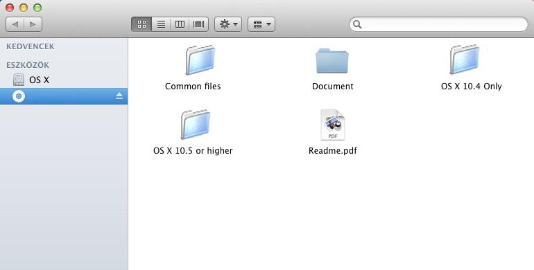Click the ESZKÖZÖK sidebar heading

click(x=28, y=64)
